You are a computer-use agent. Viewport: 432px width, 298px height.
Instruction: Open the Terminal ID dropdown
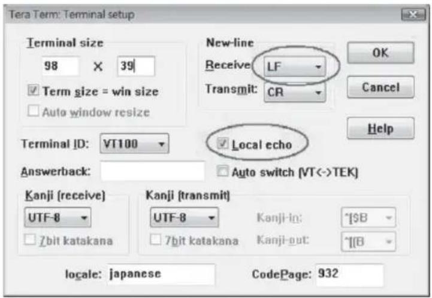click(x=134, y=144)
